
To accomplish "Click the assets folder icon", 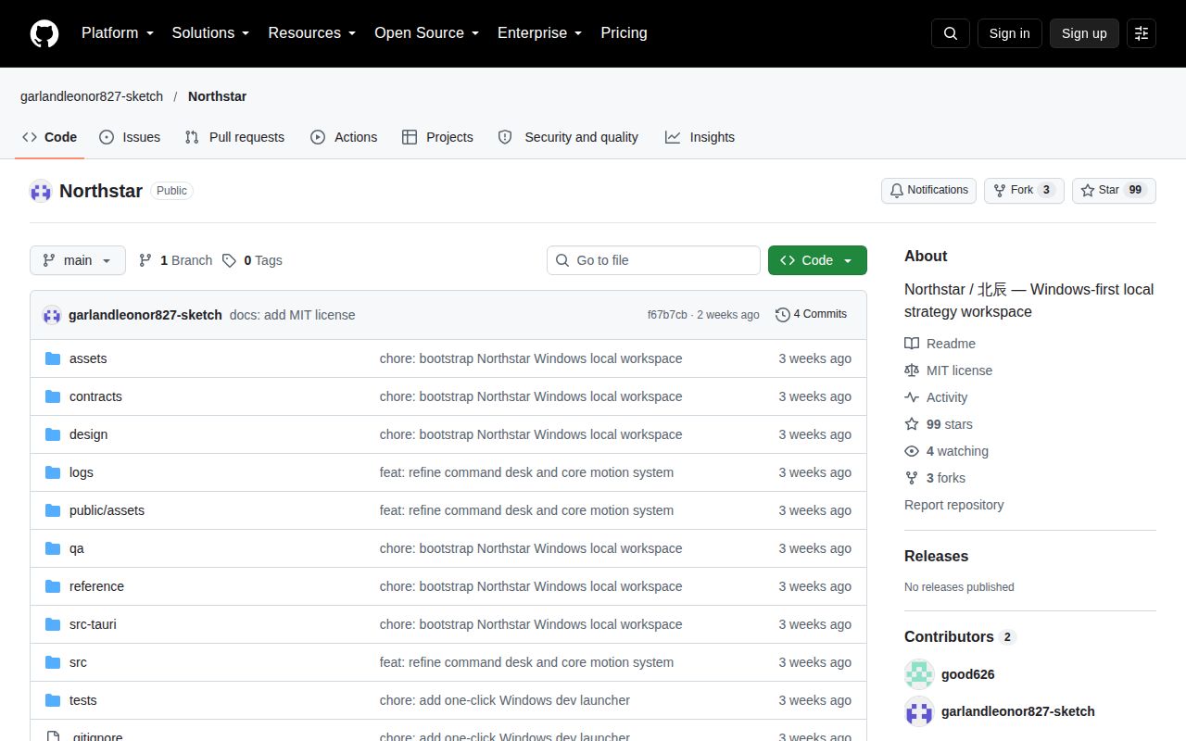I will (x=53, y=358).
